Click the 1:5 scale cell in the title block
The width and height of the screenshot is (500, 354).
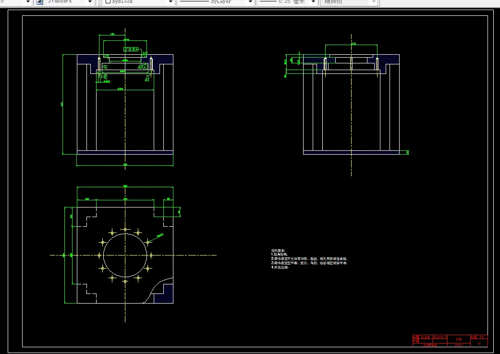click(481, 337)
